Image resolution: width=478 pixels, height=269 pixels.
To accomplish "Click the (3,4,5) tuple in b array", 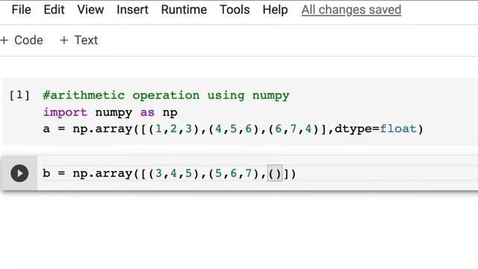I will pyautogui.click(x=174, y=173).
